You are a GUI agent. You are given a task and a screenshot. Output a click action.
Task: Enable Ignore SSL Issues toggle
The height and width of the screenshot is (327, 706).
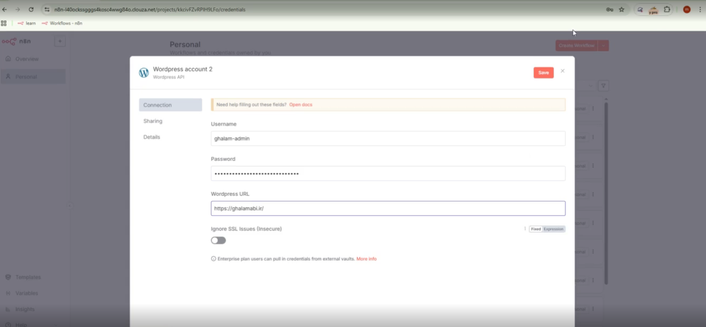(x=218, y=240)
